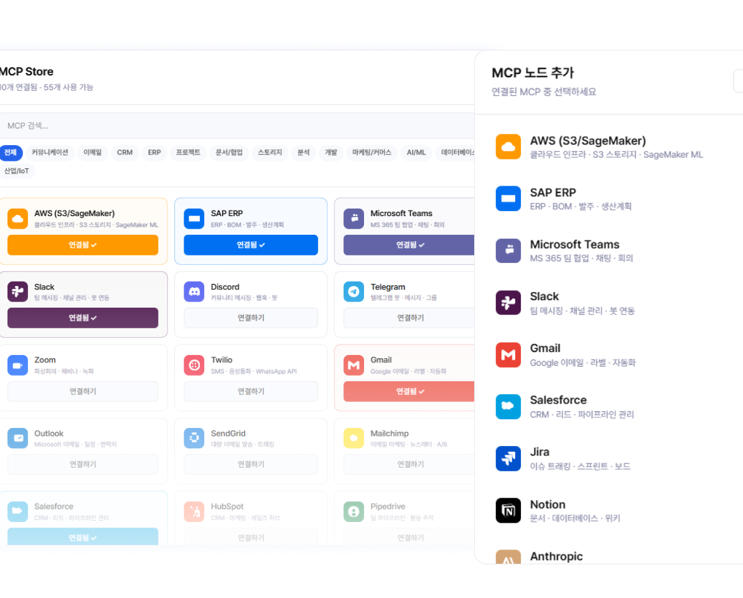Screen dimensions: 743x598
Task: Choose AWS (S3/SageMaker) title in node panel
Action: coord(587,141)
